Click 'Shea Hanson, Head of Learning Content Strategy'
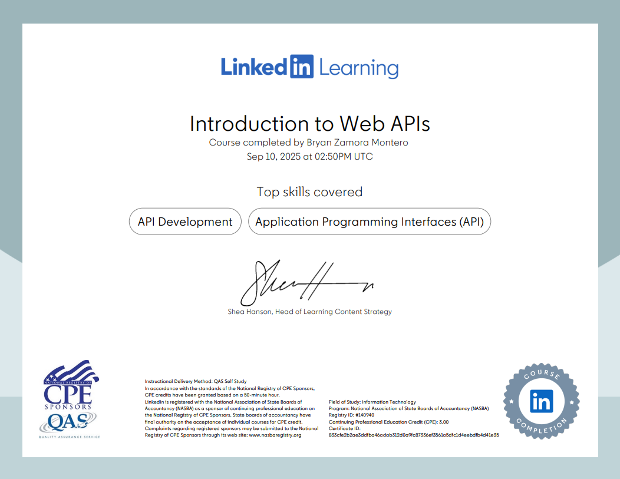 (309, 312)
